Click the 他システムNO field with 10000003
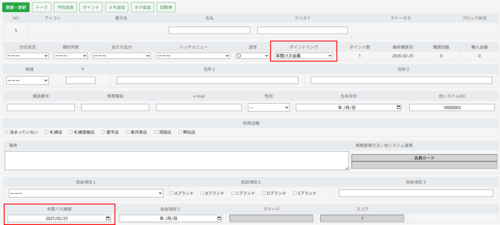The width and height of the screenshot is (500, 225). click(x=452, y=107)
